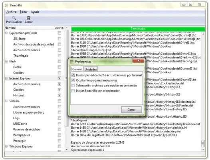
Task: Click the log pane scrollbar thumb
Action: (x=203, y=144)
